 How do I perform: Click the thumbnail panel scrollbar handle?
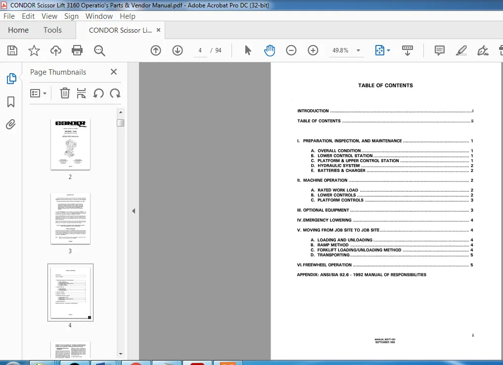point(121,123)
